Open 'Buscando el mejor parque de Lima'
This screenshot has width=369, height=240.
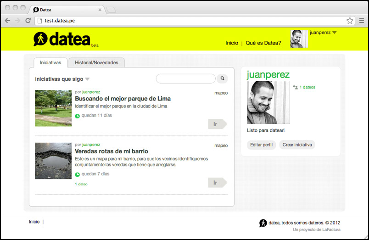pos(123,99)
